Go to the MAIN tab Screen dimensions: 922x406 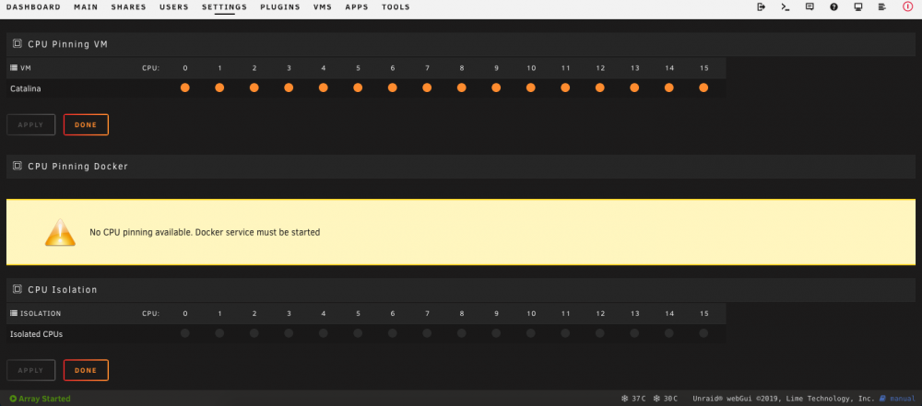(x=86, y=7)
